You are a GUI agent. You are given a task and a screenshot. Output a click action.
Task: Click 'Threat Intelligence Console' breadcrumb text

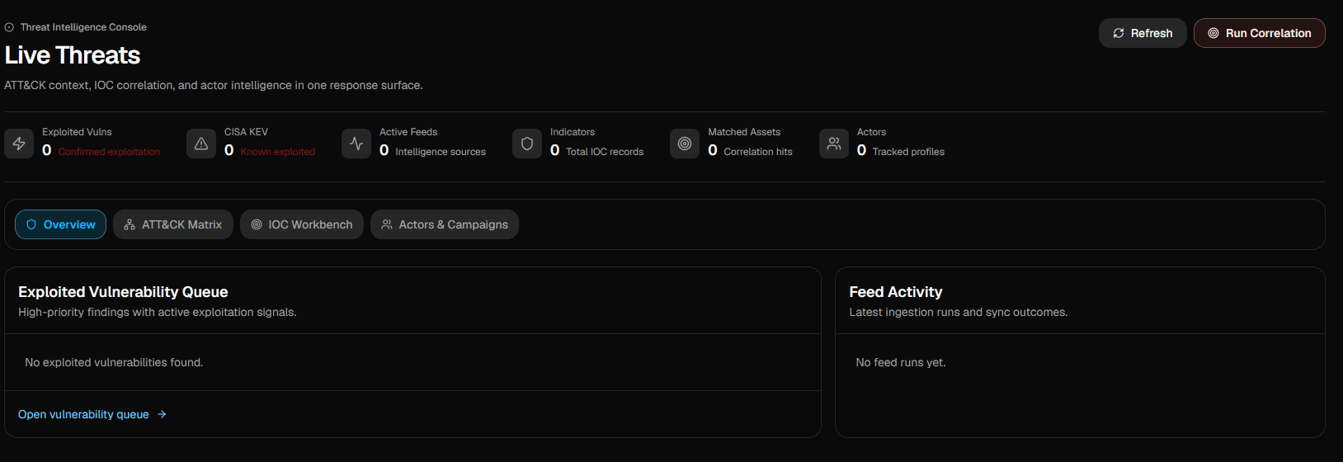(x=83, y=27)
